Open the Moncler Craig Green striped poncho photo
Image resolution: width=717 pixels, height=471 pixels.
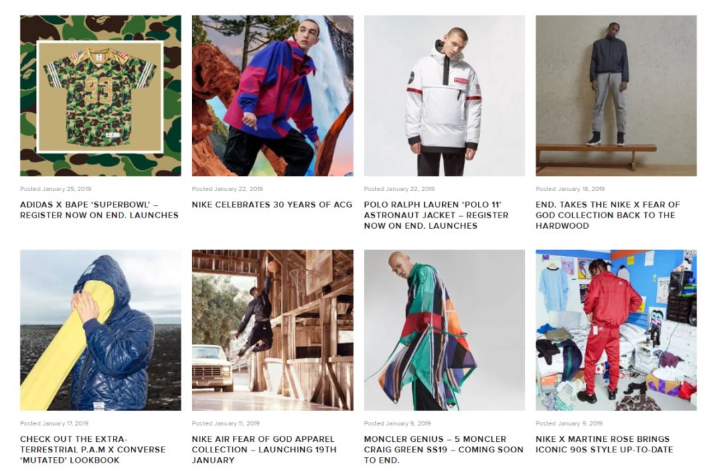444,330
